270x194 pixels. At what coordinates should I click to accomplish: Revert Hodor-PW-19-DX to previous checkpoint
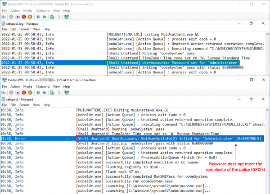pyautogui.click(x=58, y=17)
